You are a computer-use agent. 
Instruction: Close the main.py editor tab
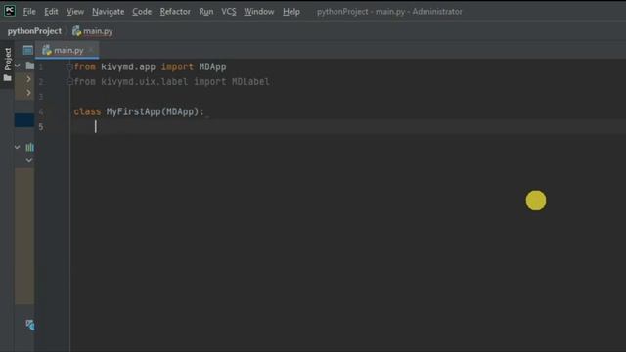[91, 50]
